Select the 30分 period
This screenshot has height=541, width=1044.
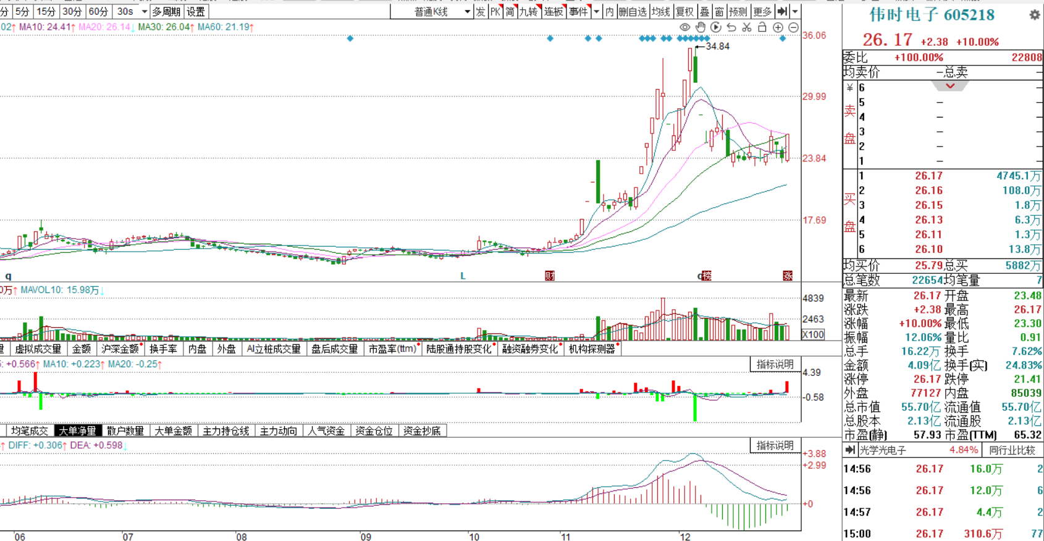72,12
